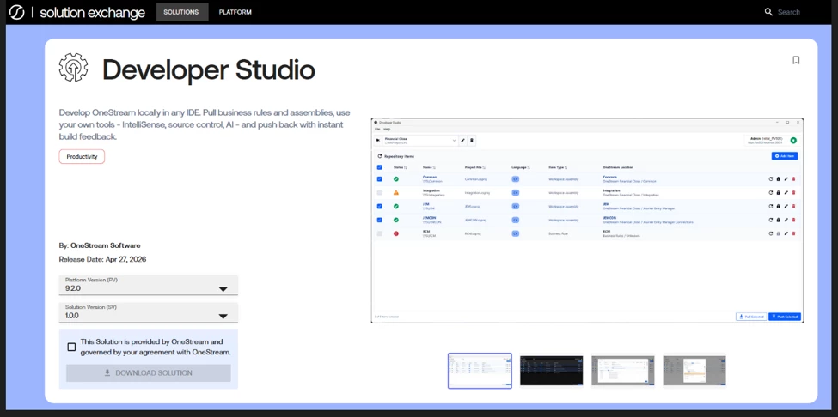Viewport: 838px width, 417px height.
Task: Toggle the select-all checkbox in preview table header
Action: pyautogui.click(x=379, y=167)
